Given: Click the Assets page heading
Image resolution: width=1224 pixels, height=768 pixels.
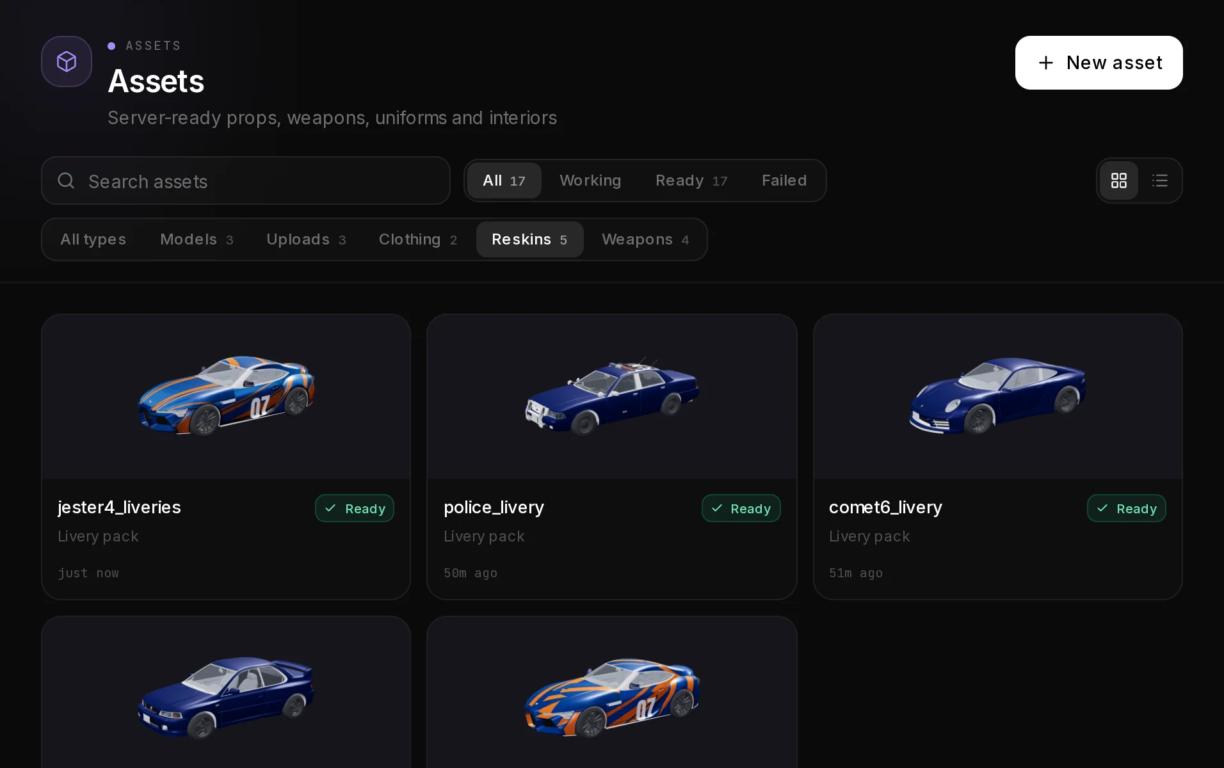Looking at the screenshot, I should click(x=156, y=81).
